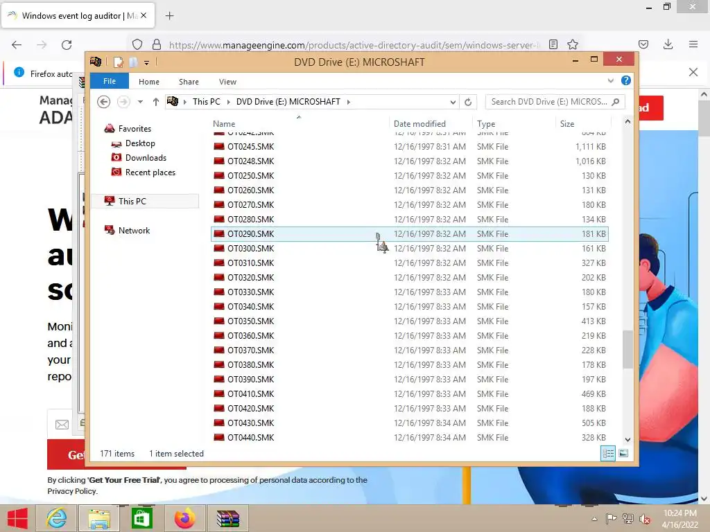Click the file list scroll down arrow
Image resolution: width=710 pixels, height=532 pixels.
[x=627, y=439]
